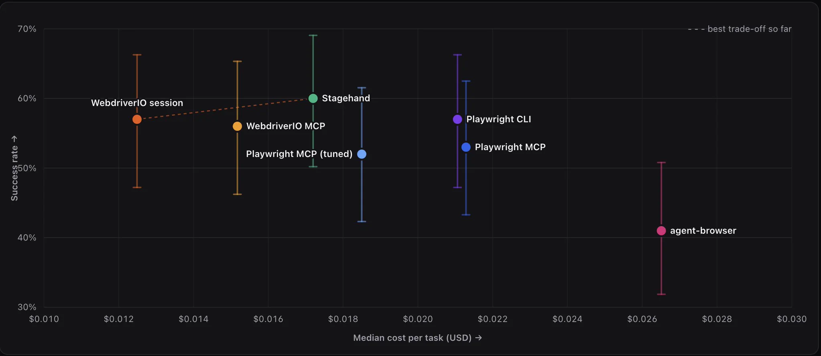
Task: Click the $0.020 x-axis tick label
Action: [418, 319]
